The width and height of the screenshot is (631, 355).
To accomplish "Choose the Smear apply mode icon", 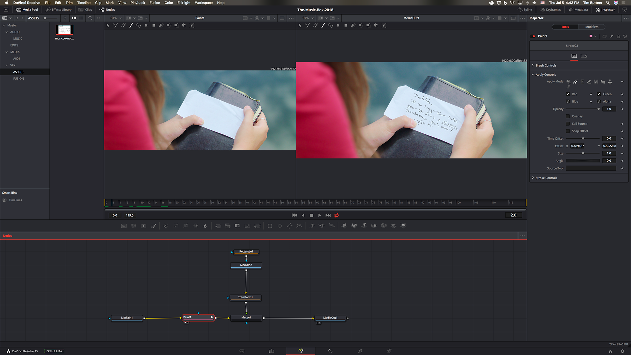I will [603, 82].
